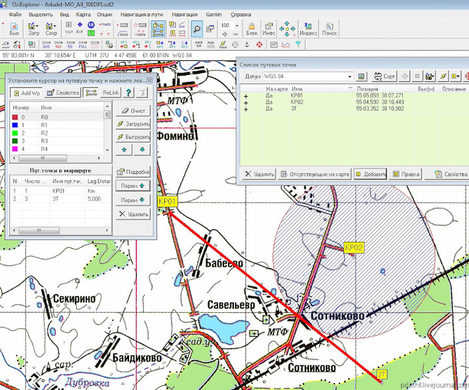Image resolution: width=469 pixels, height=390 pixels.
Task: Click the Подробно details button
Action: click(x=133, y=172)
